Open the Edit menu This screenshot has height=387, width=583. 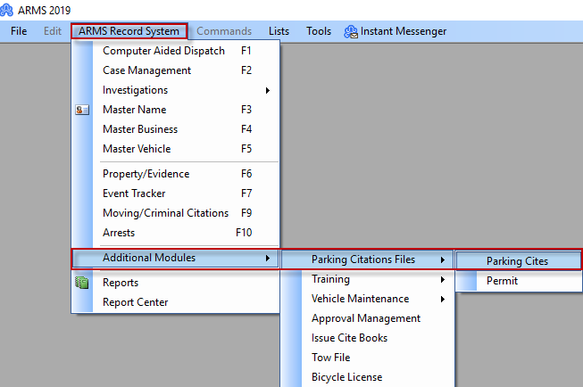pos(53,31)
